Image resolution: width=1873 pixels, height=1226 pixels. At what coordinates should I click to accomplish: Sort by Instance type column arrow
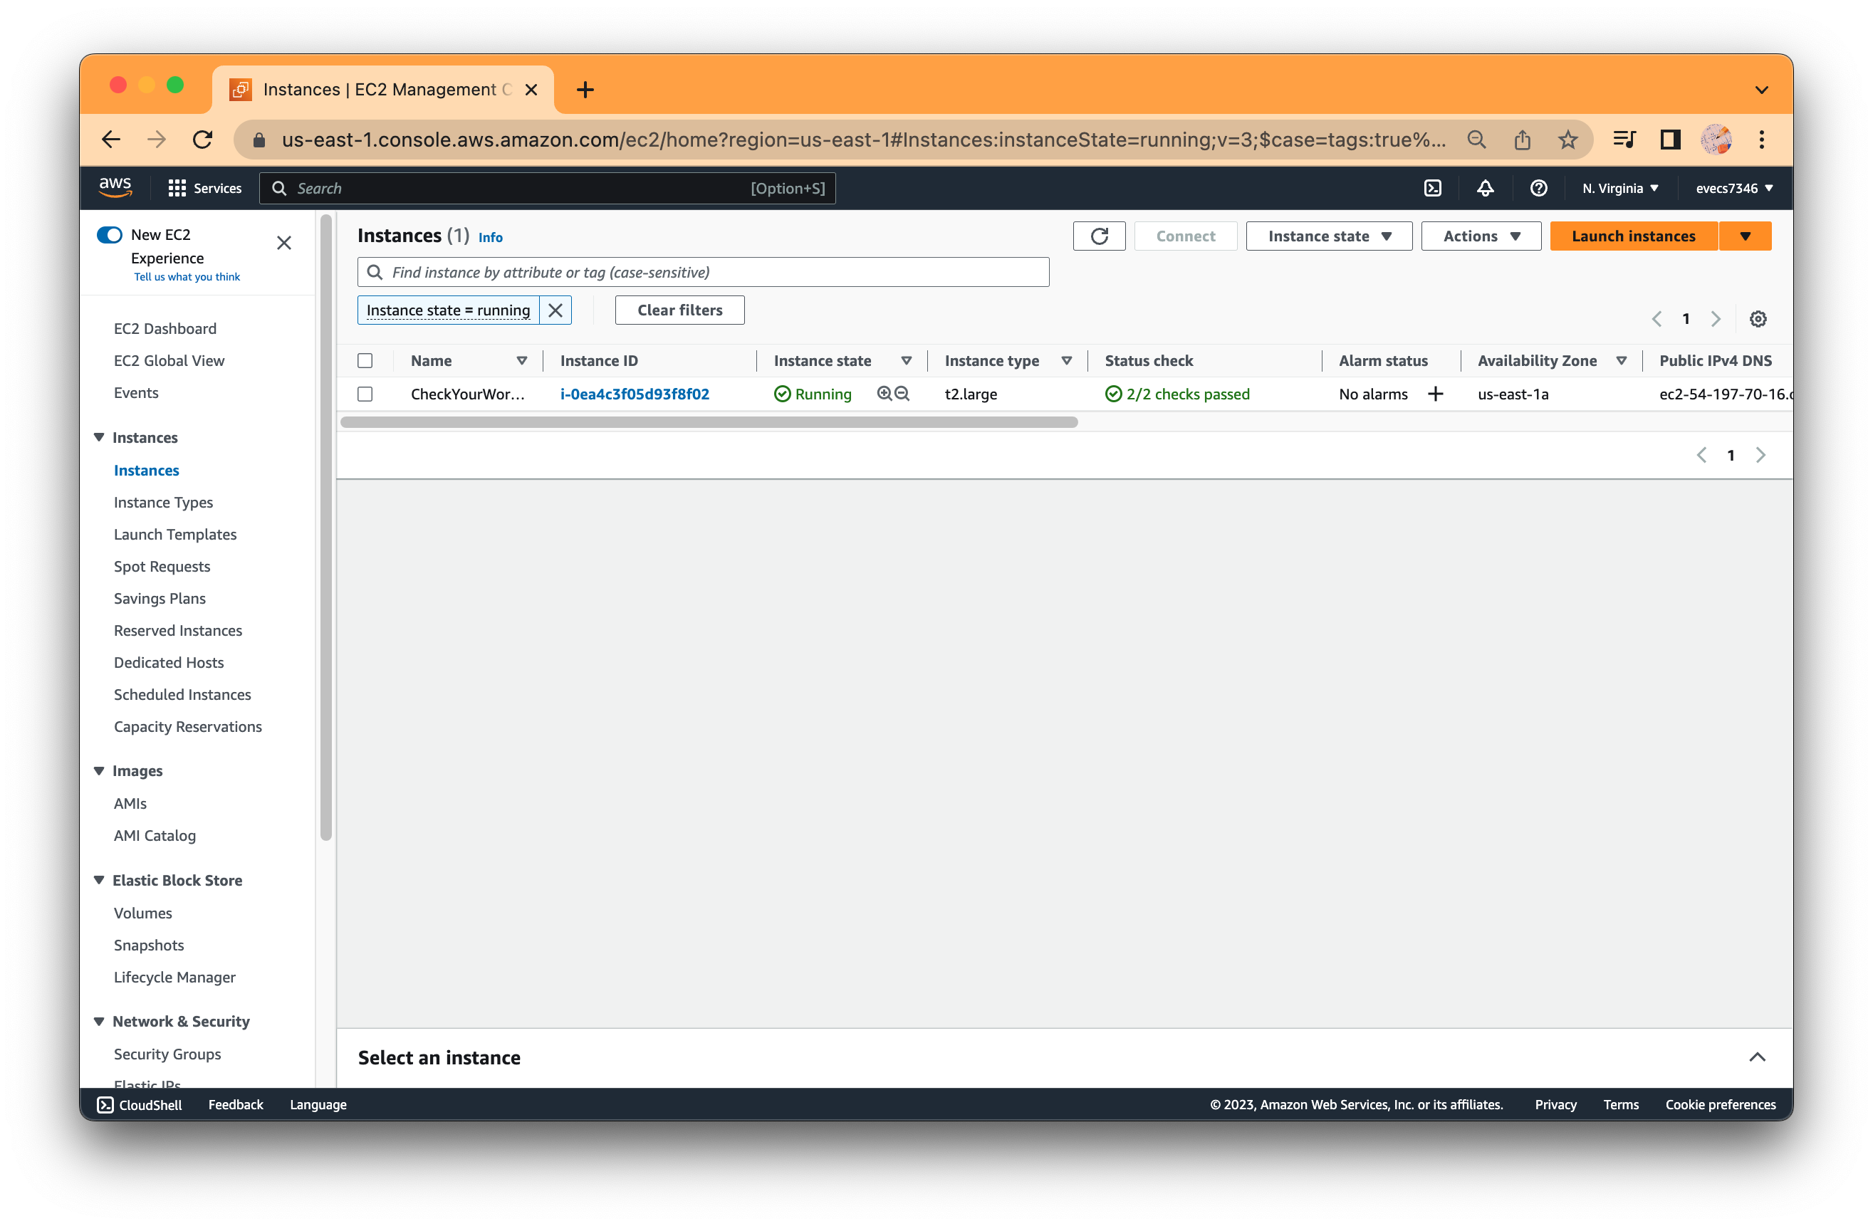tap(1066, 360)
